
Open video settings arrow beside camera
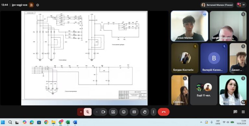coord(97,112)
